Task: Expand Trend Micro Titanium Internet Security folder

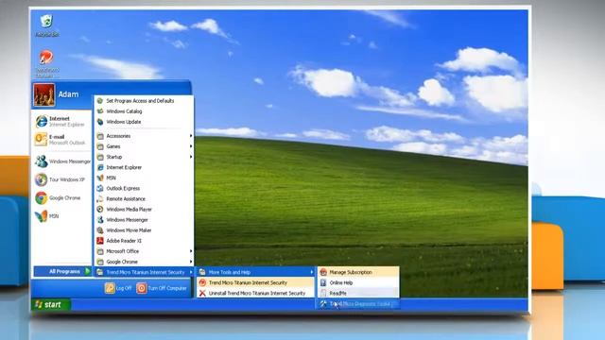Action: (145, 272)
